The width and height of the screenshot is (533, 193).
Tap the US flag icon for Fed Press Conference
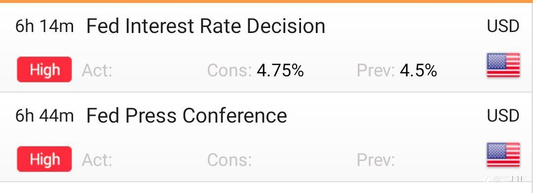coord(503,155)
